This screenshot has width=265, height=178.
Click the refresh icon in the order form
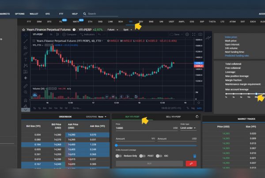click(197, 117)
